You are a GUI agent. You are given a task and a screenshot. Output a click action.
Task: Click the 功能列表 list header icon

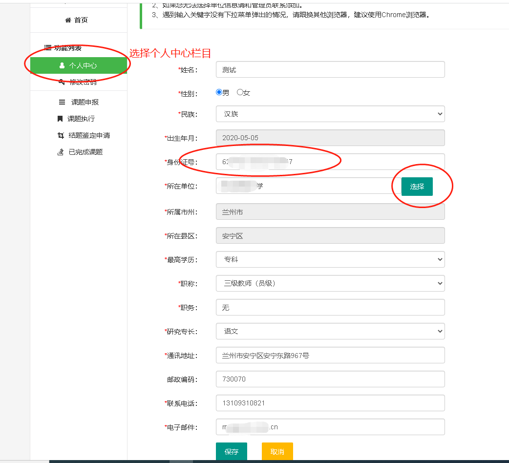[x=48, y=48]
